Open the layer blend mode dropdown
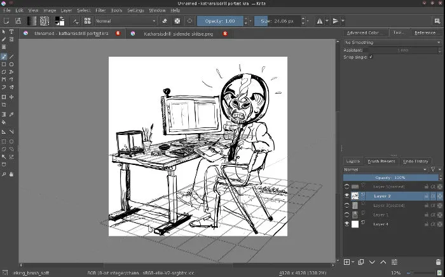The image size is (445, 277). [x=384, y=169]
